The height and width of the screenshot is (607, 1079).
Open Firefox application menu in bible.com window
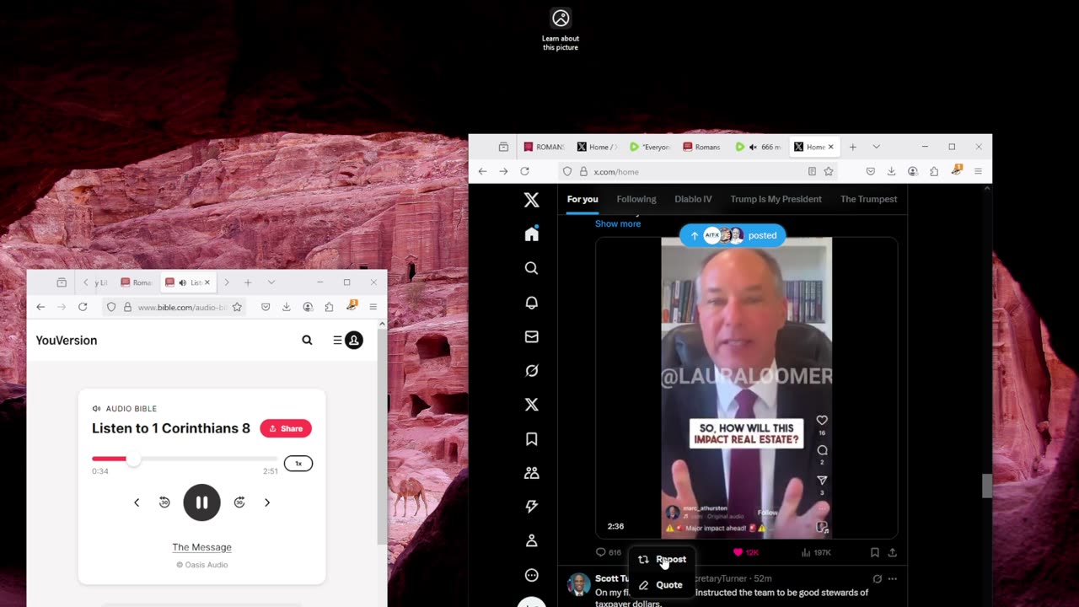click(x=373, y=307)
